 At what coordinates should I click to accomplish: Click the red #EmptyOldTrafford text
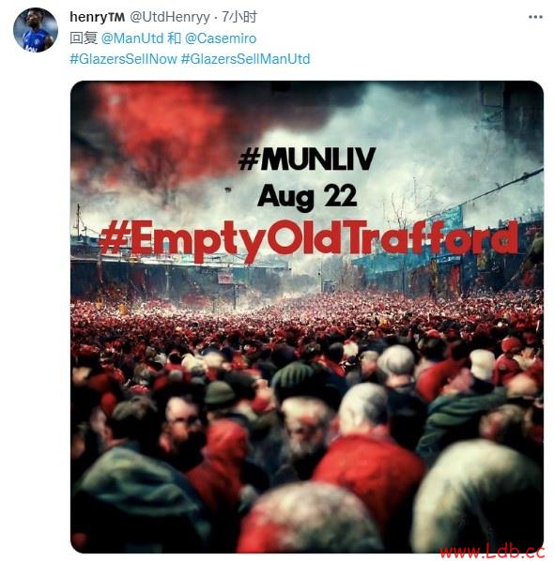coord(309,239)
